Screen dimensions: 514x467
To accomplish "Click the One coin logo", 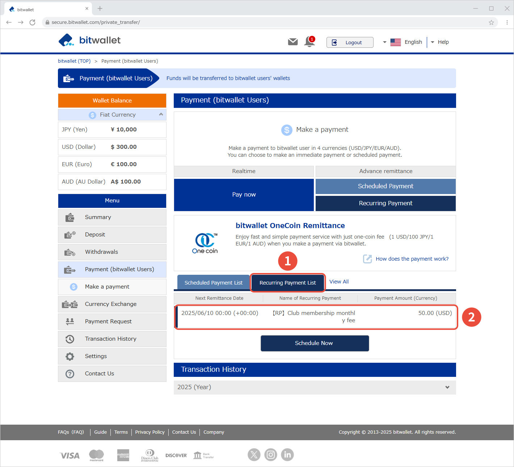I will [205, 243].
